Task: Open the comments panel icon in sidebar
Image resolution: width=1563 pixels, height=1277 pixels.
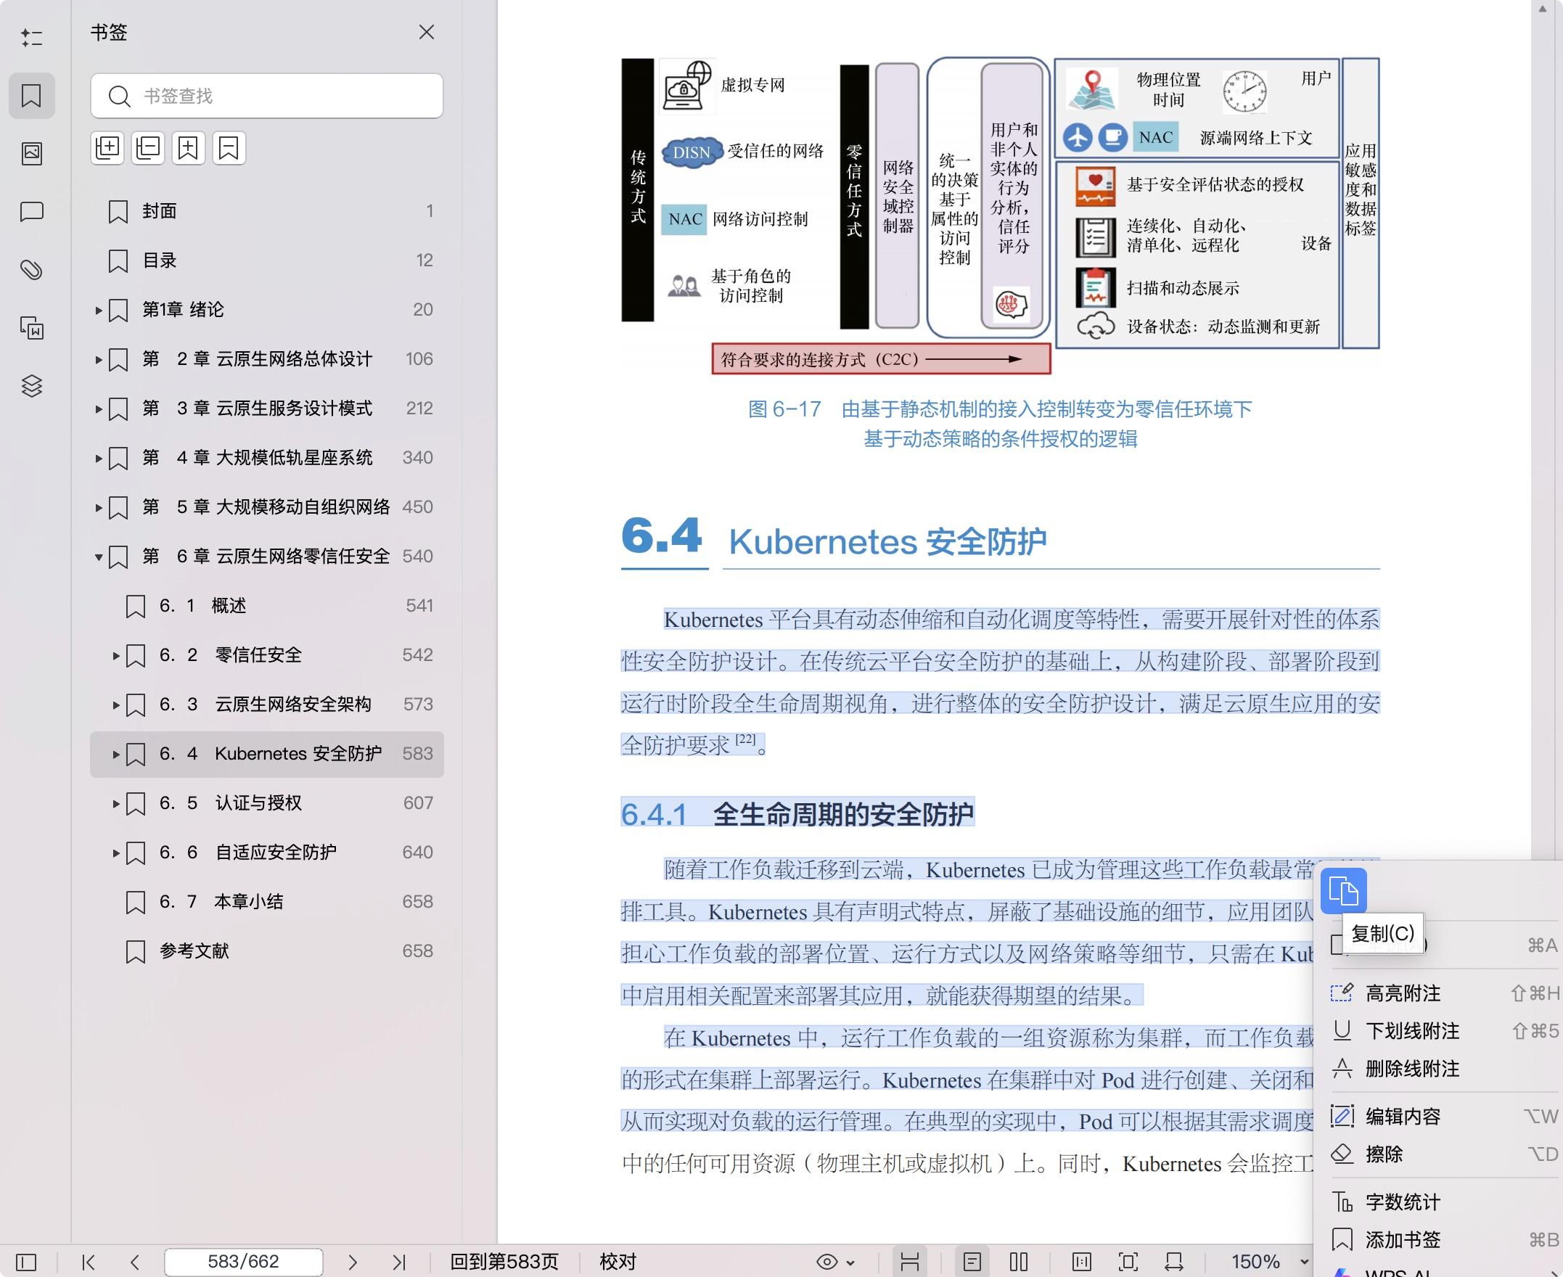Action: point(32,212)
